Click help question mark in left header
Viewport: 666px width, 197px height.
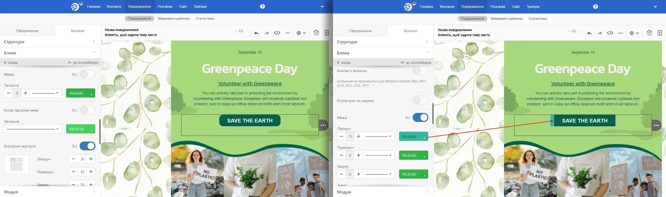tap(263, 7)
